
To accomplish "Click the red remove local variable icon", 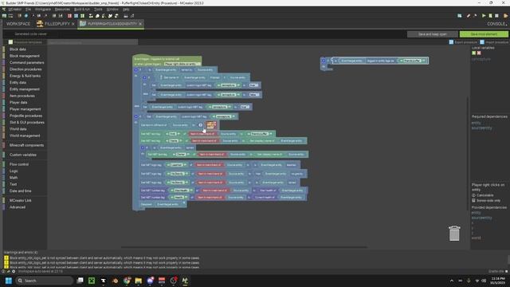I will (x=479, y=53).
